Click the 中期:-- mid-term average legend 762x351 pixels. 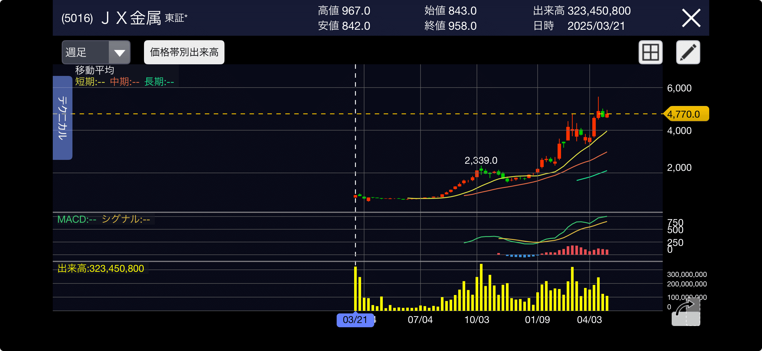pyautogui.click(x=125, y=82)
